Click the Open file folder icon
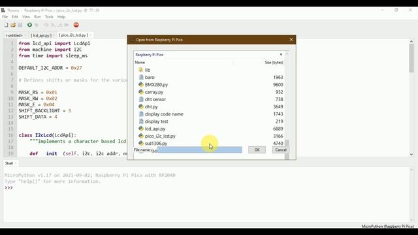The height and width of the screenshot is (235, 418). tap(13, 25)
